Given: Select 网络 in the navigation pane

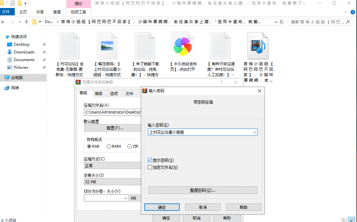Looking at the screenshot, I should click(15, 88).
